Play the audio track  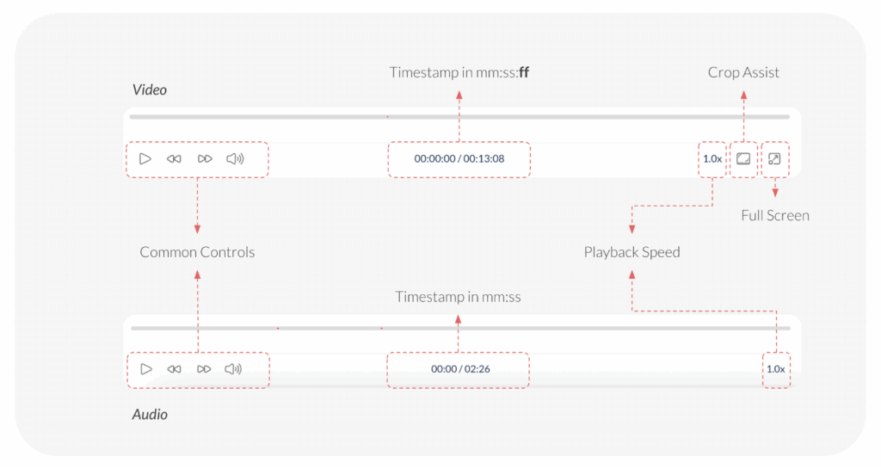point(146,369)
